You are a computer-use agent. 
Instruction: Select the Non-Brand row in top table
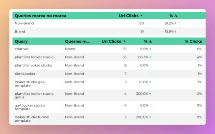click(x=24, y=23)
